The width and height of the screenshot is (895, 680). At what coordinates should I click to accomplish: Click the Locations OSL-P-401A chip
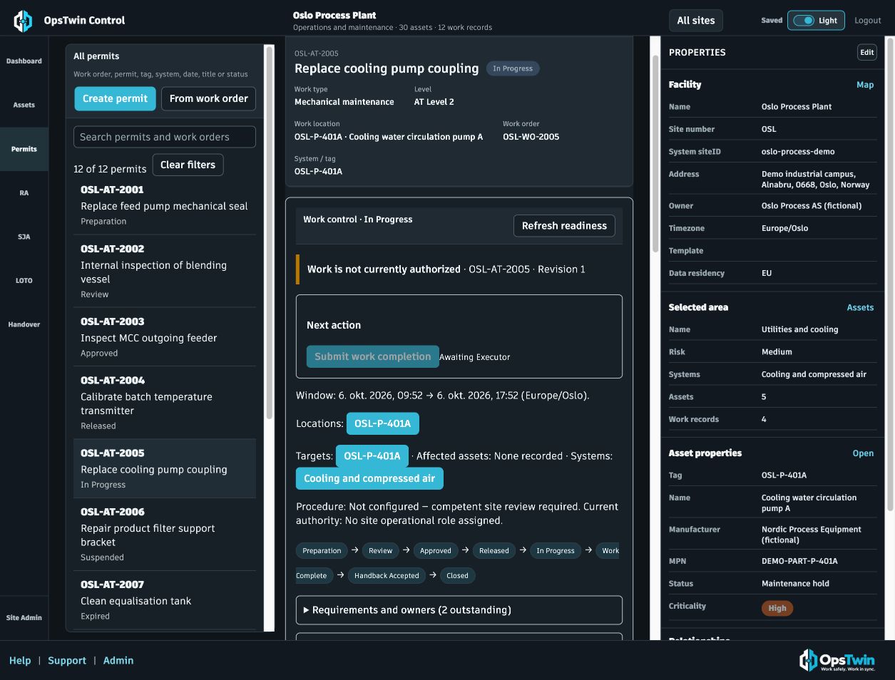(383, 423)
